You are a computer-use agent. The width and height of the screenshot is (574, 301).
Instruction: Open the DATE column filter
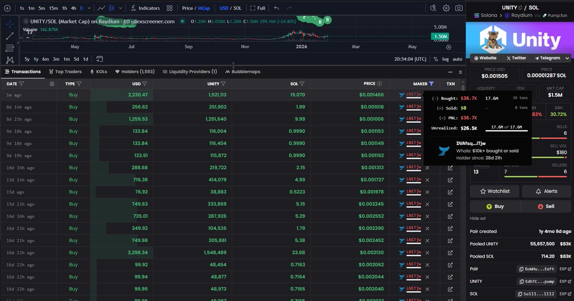point(22,83)
